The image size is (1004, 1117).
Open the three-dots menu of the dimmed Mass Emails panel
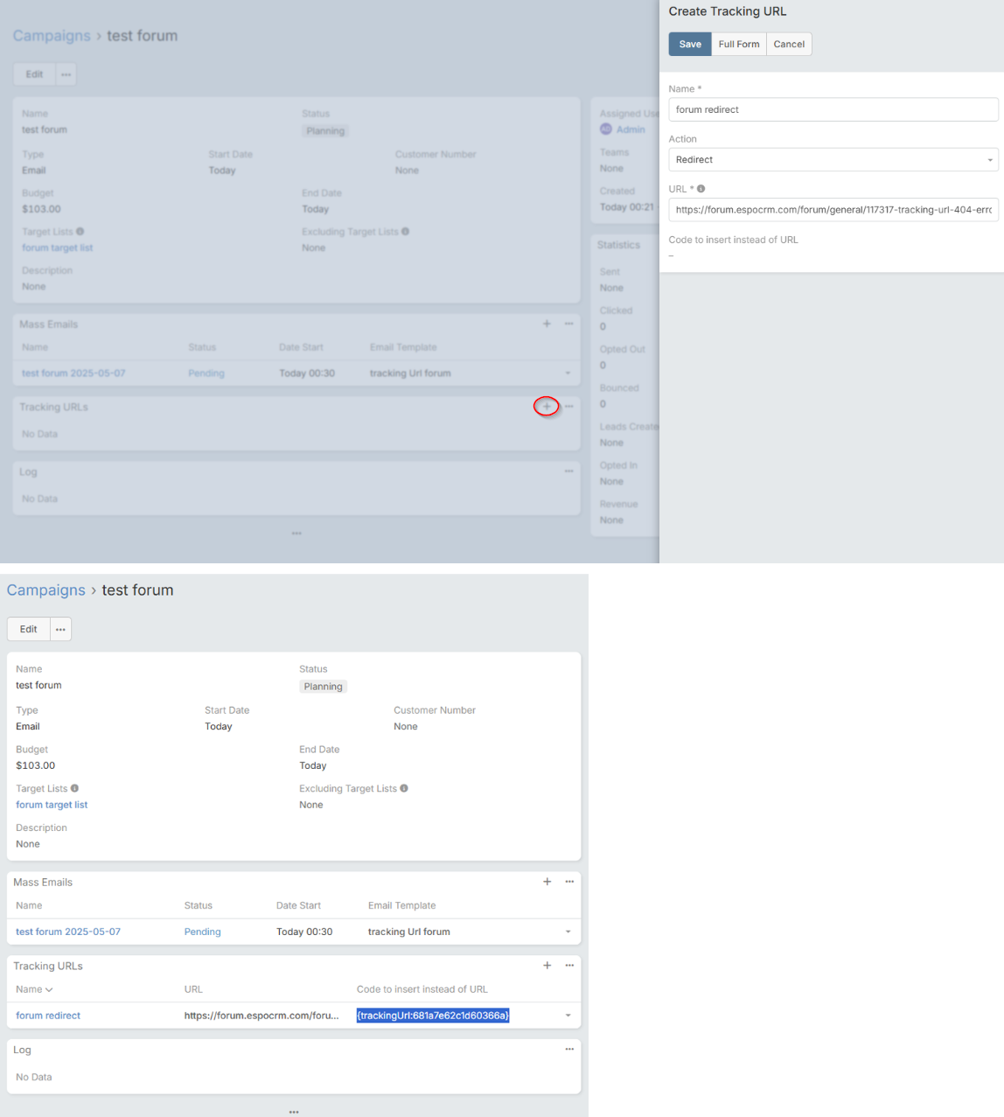tap(569, 324)
